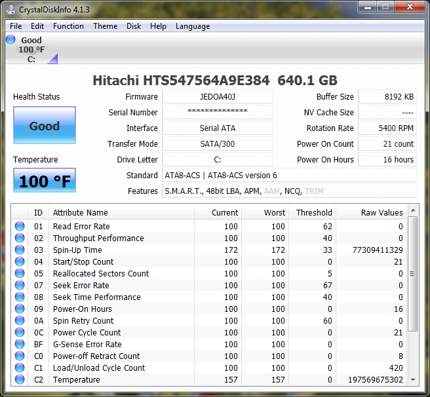Screen dimensions: 430x397
Task: Click status orb for Reallocated Sectors Count
Action: [x=20, y=273]
